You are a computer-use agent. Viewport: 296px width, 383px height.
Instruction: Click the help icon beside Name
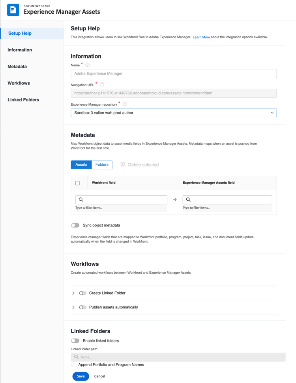(88, 65)
